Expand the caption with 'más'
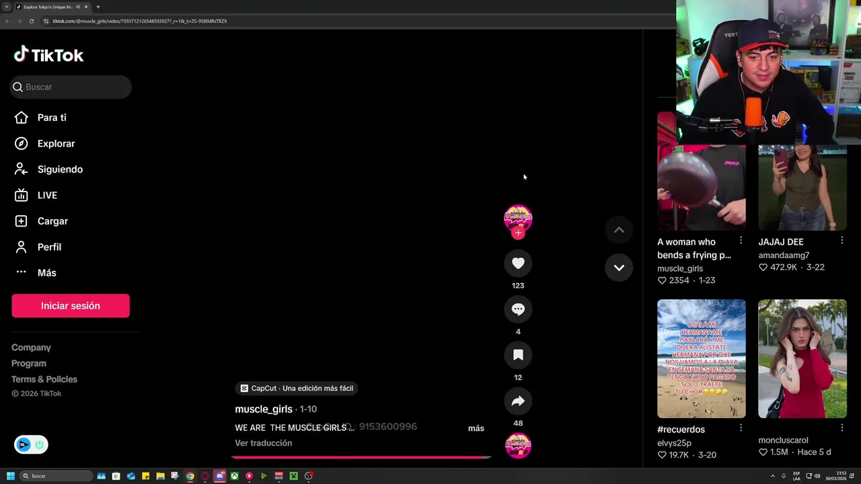Viewport: 861px width, 484px height. [x=476, y=428]
